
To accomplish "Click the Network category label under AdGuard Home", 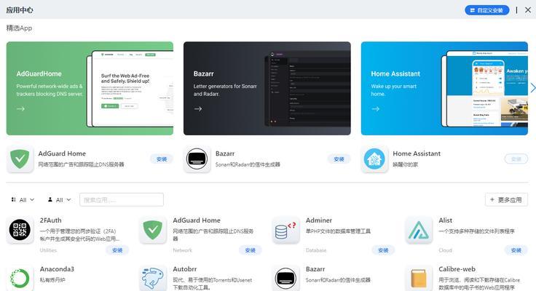I will click(183, 250).
